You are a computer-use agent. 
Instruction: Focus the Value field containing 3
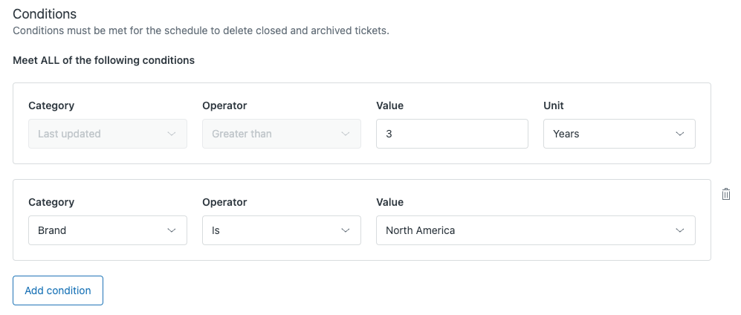(452, 134)
